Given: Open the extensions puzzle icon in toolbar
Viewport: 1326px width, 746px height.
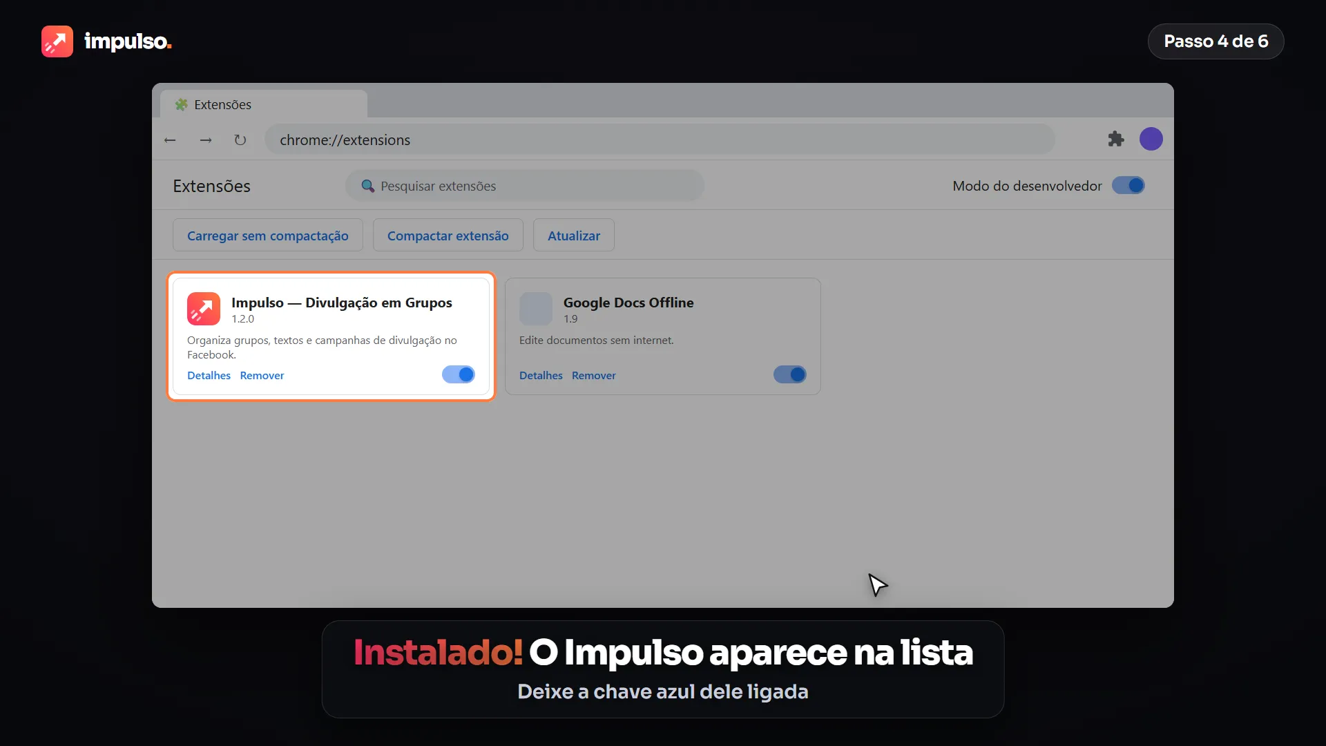Looking at the screenshot, I should pos(1116,139).
